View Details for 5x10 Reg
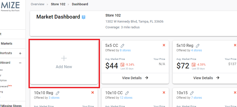 [x=206, y=78]
